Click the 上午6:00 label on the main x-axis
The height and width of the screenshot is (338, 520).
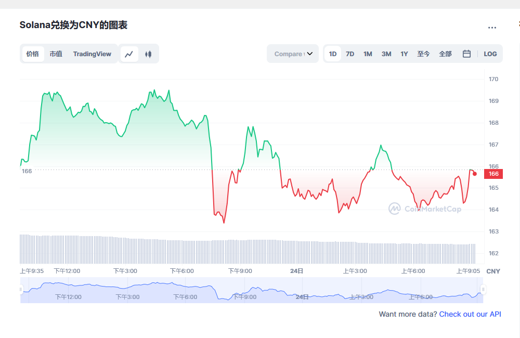tap(413, 271)
